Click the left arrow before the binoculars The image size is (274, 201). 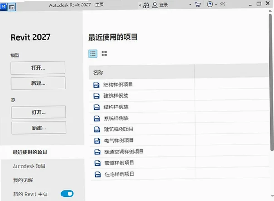(x=140, y=5)
